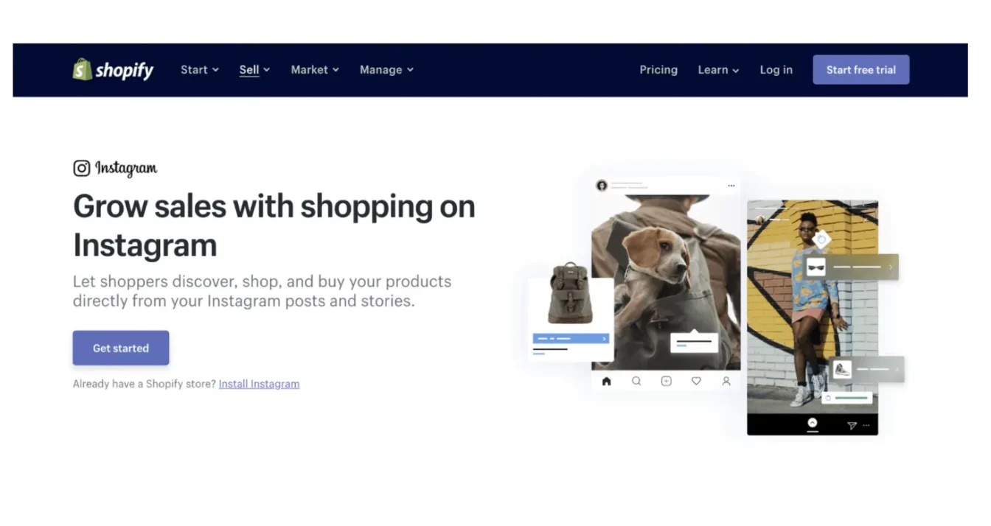Click the shopping bag sticker on story
This screenshot has height=526, width=991.
[821, 239]
